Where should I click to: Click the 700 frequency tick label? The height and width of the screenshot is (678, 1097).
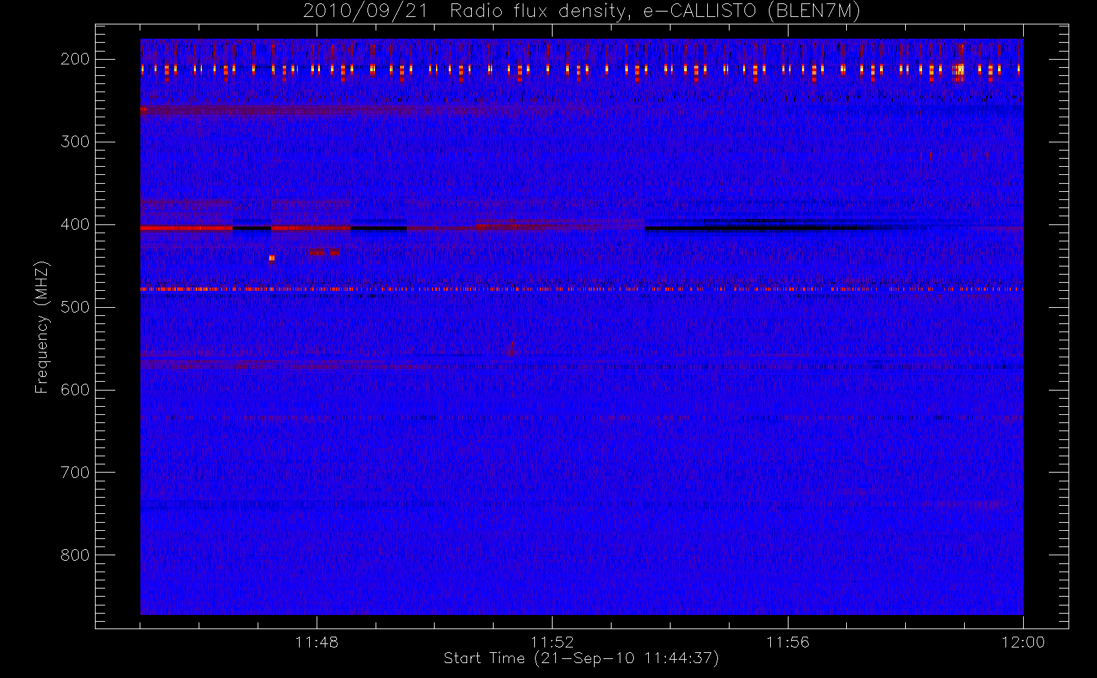pos(75,473)
